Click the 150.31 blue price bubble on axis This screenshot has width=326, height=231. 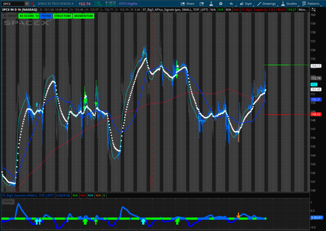click(316, 99)
